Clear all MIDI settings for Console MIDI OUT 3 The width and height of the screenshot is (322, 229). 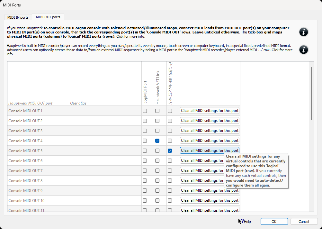pos(210,131)
